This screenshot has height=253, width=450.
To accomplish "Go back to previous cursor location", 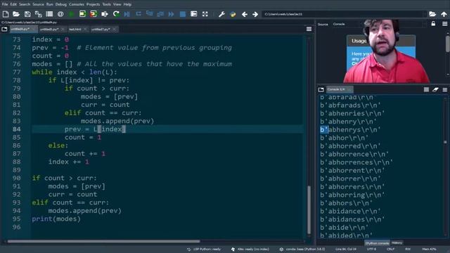I will click(245, 14).
